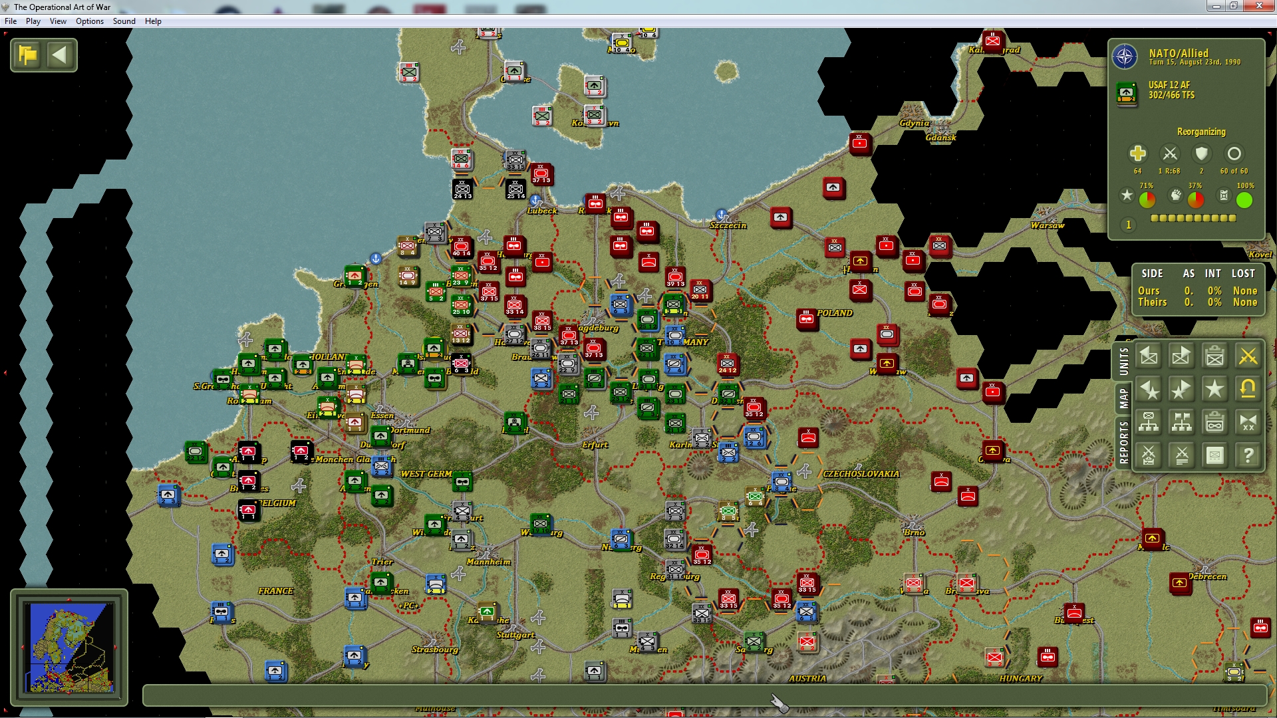Click the 'LOST' column header

1243,273
